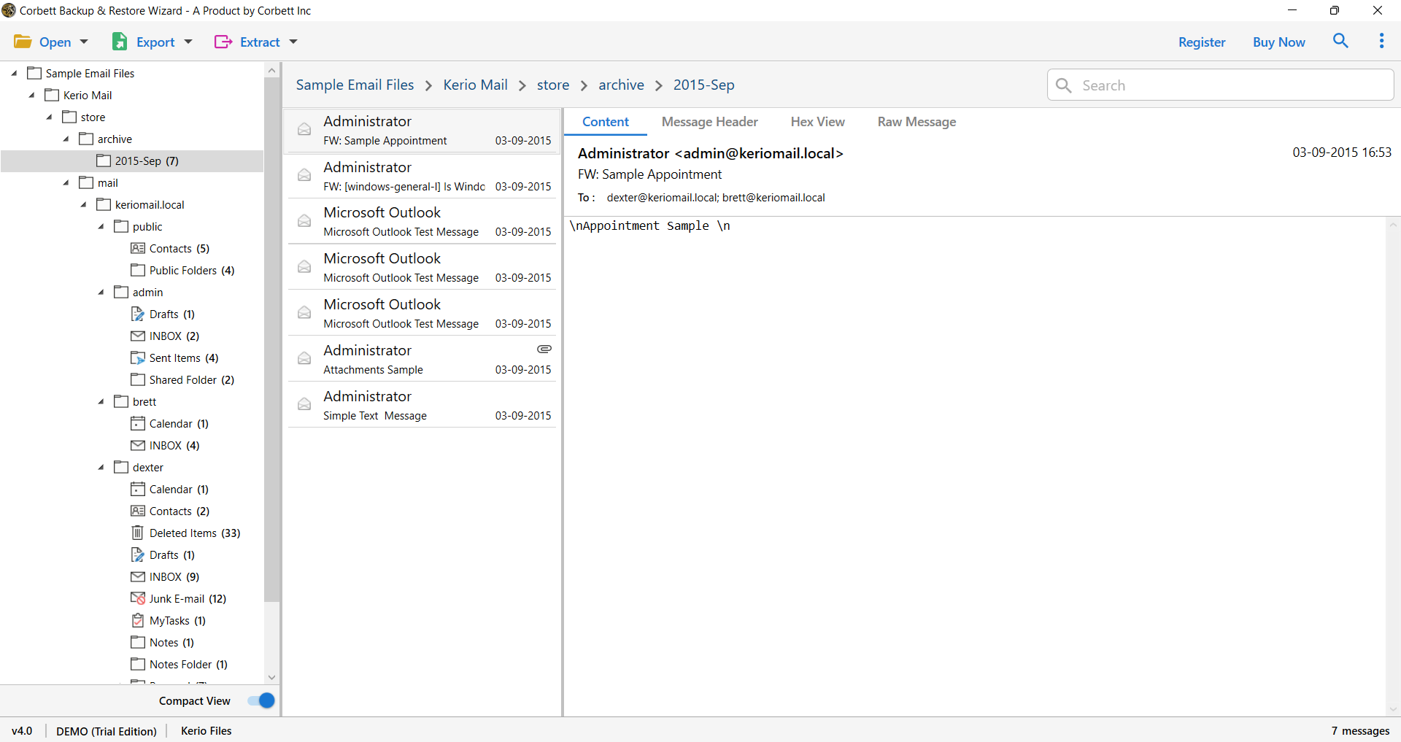Collapse the Kerio Mail tree node
The width and height of the screenshot is (1401, 742).
[x=32, y=95]
